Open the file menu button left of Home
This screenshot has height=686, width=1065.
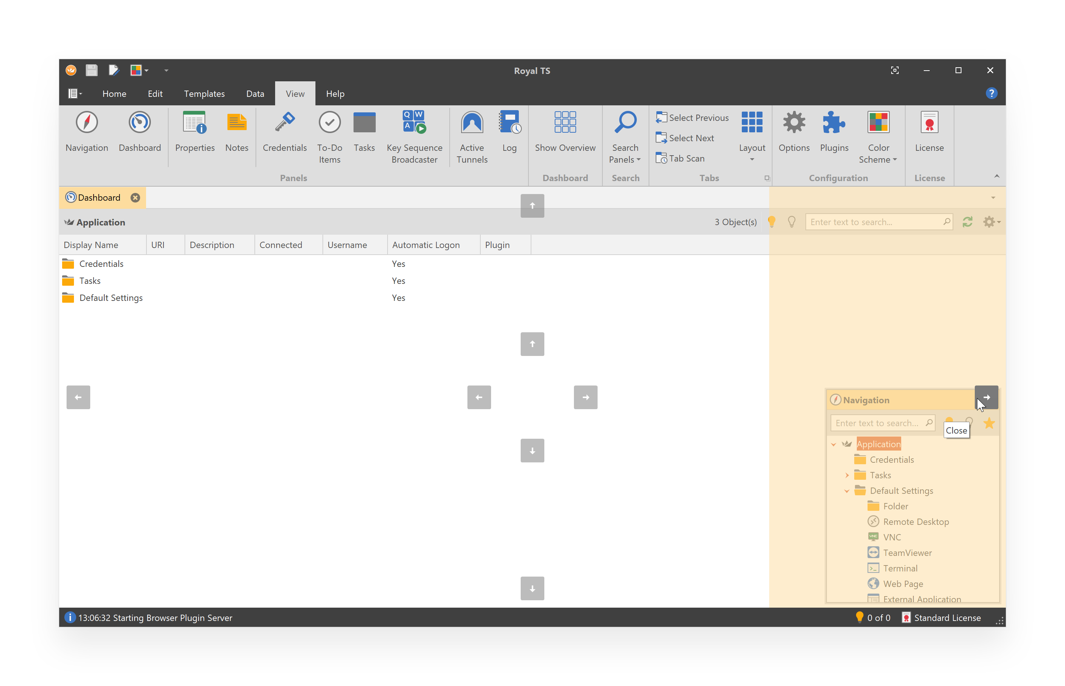pos(75,94)
